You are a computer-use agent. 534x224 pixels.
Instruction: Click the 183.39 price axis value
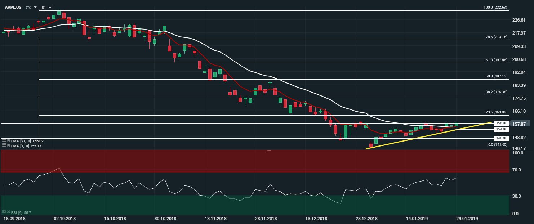(x=519, y=85)
